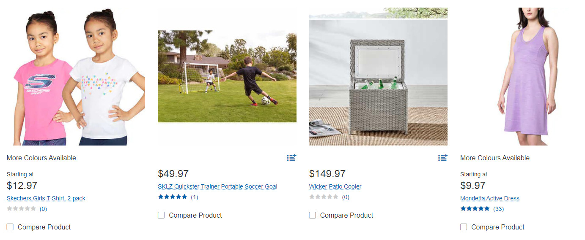This screenshot has height=240, width=585.
Task: Open the Skechers Girls T-Shirt, 2-pack link
Action: pos(46,198)
